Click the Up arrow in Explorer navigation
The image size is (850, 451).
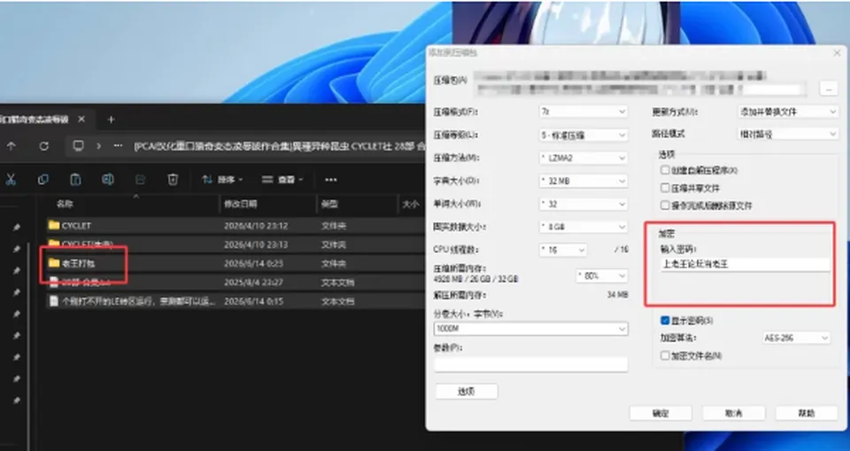point(12,146)
